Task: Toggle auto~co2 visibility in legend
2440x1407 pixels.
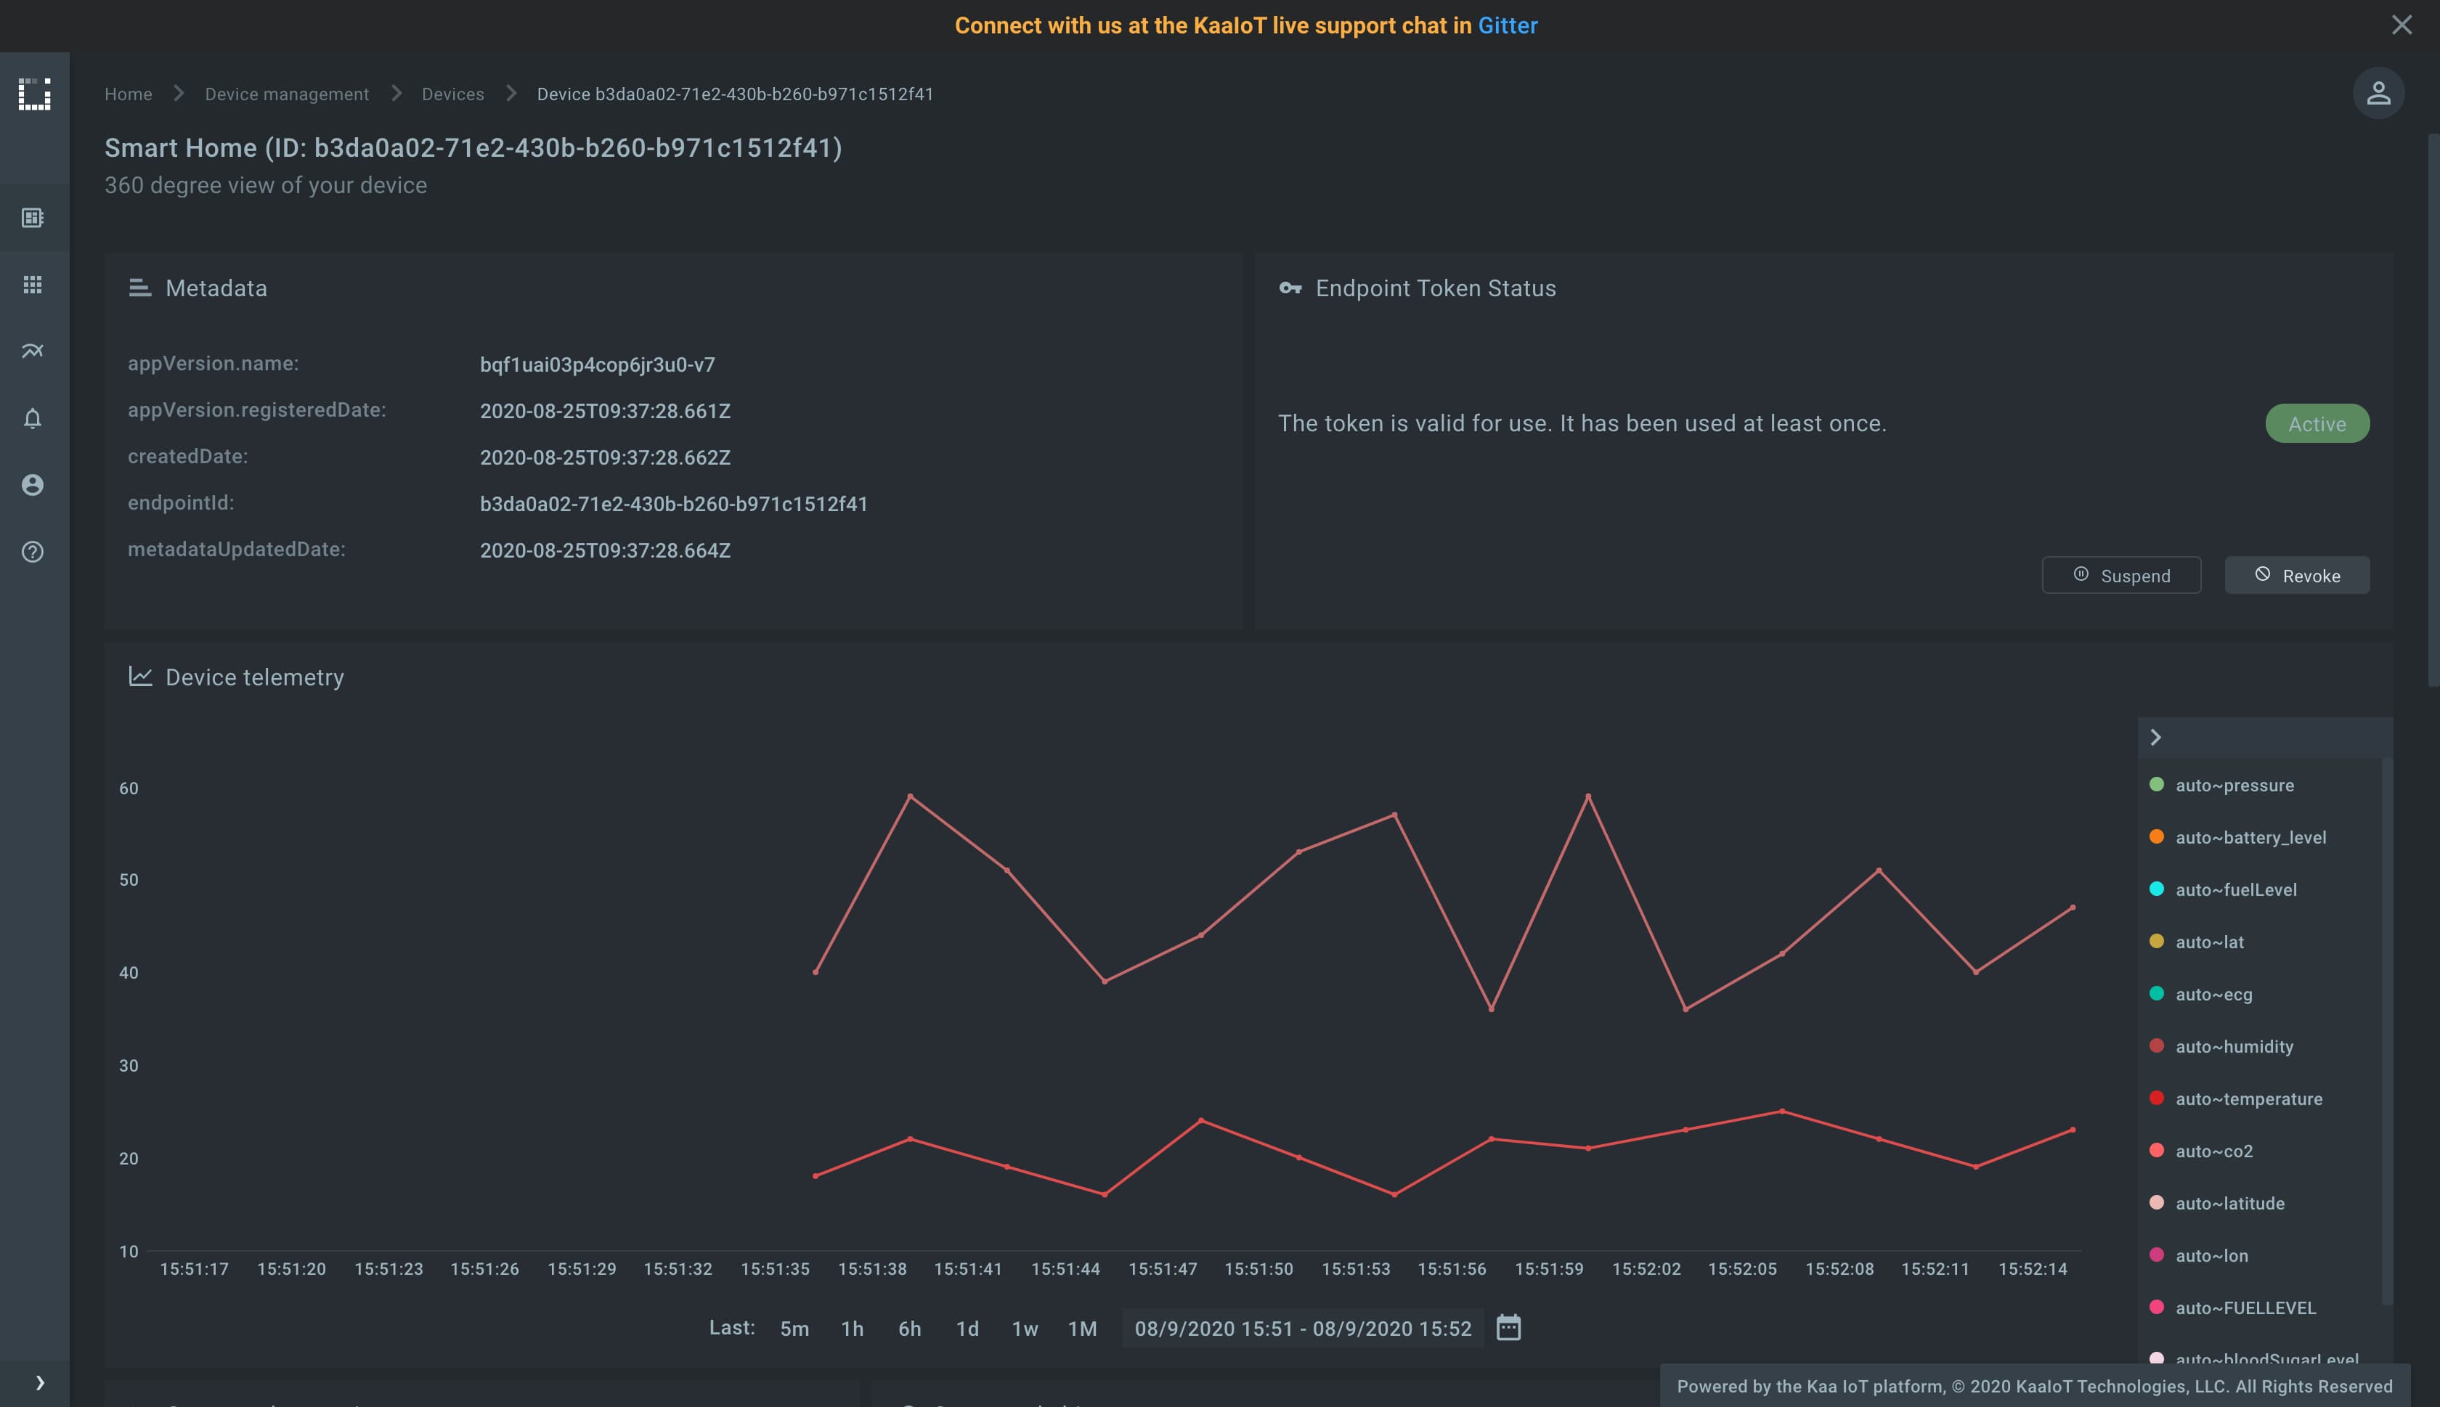Action: coord(2213,1152)
